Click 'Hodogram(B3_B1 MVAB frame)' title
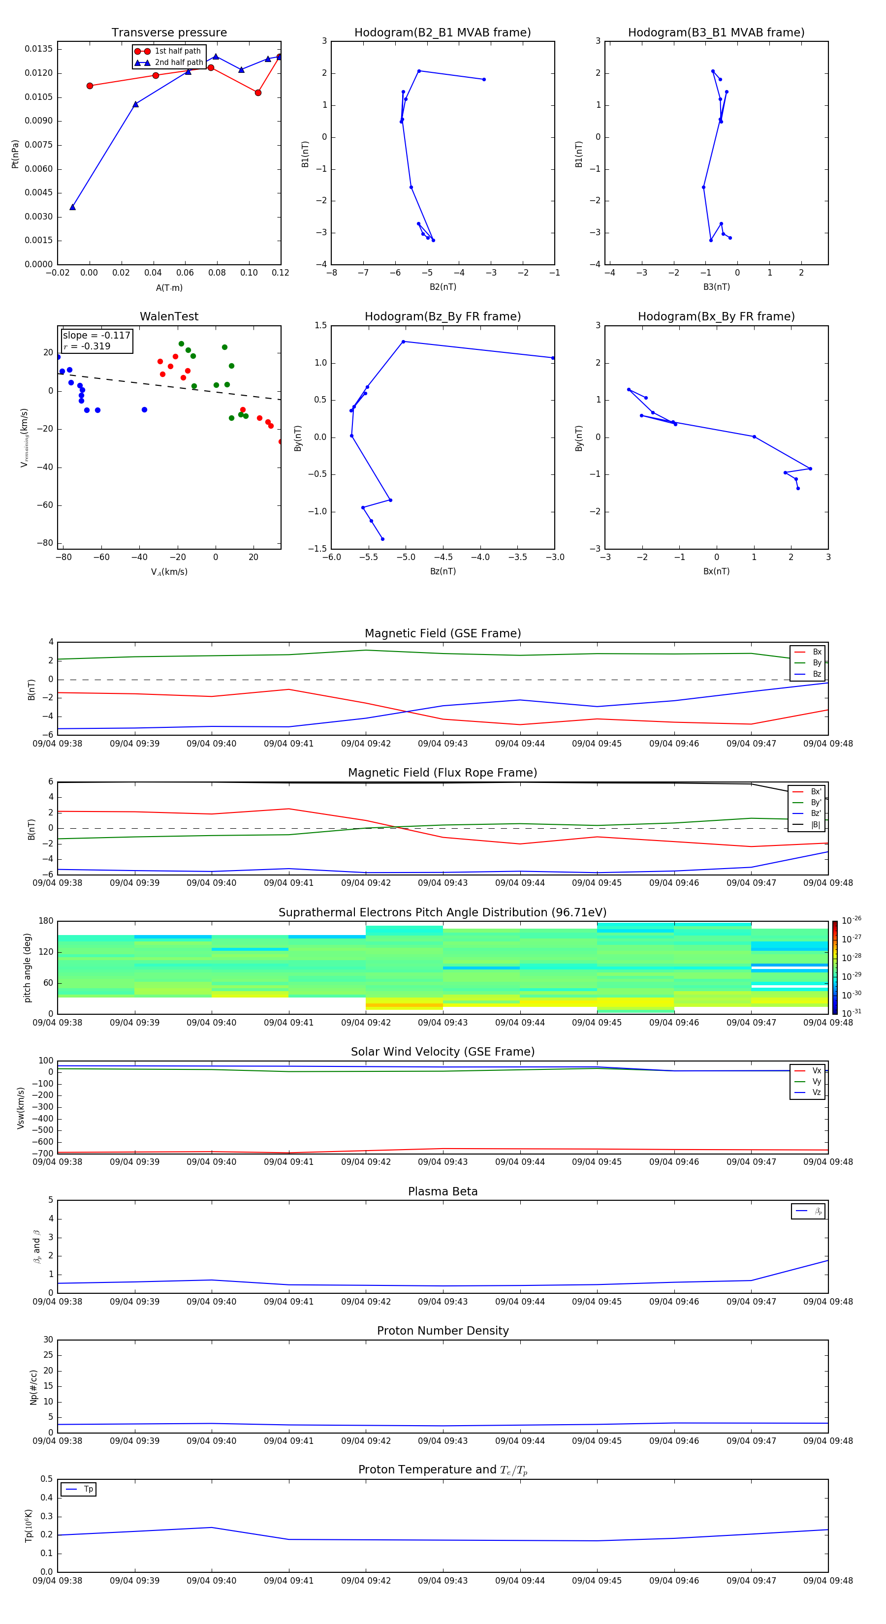This screenshot has width=886, height=1624. pos(716,32)
